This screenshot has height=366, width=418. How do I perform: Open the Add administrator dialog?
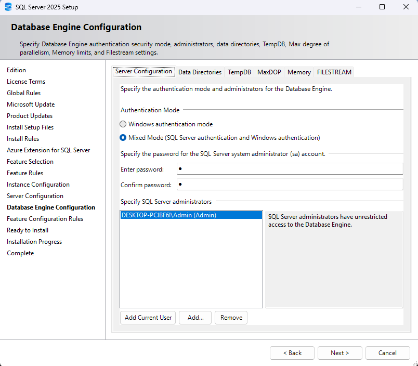195,317
